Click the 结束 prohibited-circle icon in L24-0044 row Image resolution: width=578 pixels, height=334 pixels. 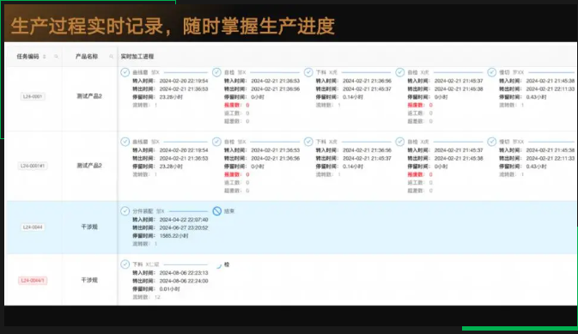(217, 211)
